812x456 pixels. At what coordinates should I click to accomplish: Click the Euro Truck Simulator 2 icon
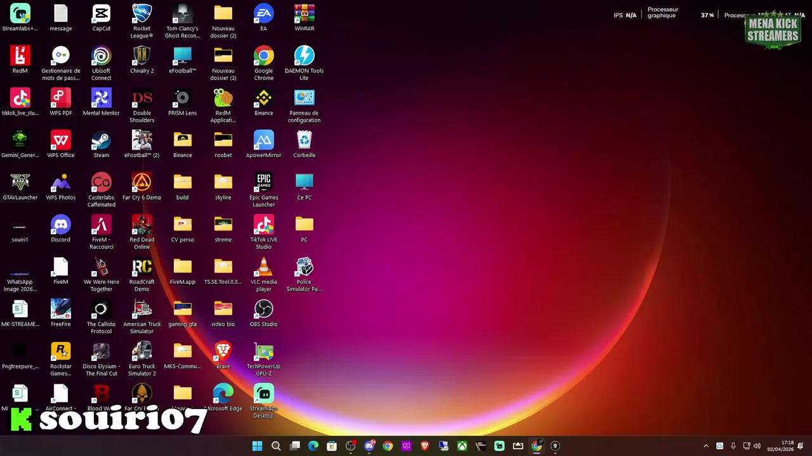click(142, 359)
